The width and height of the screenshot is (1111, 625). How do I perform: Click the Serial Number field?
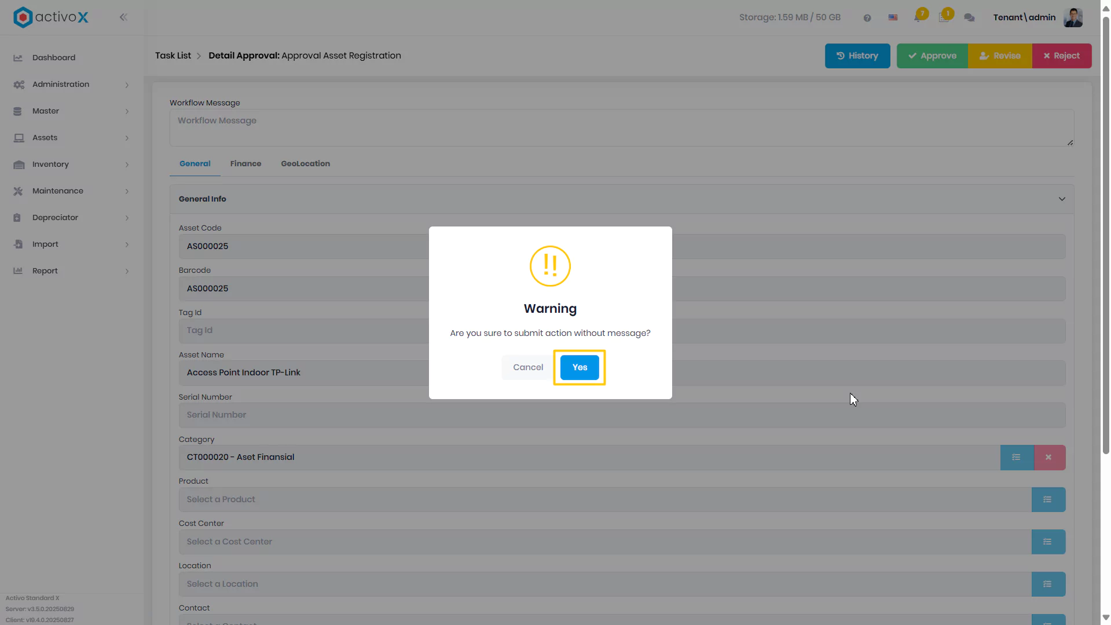[x=622, y=415]
